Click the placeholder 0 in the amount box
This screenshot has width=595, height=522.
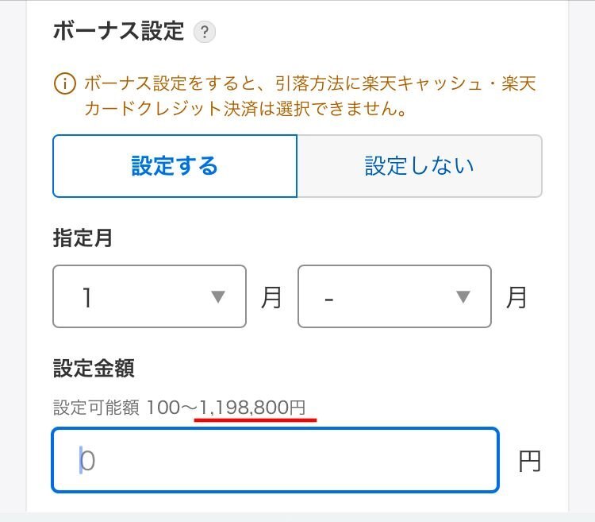click(x=88, y=461)
